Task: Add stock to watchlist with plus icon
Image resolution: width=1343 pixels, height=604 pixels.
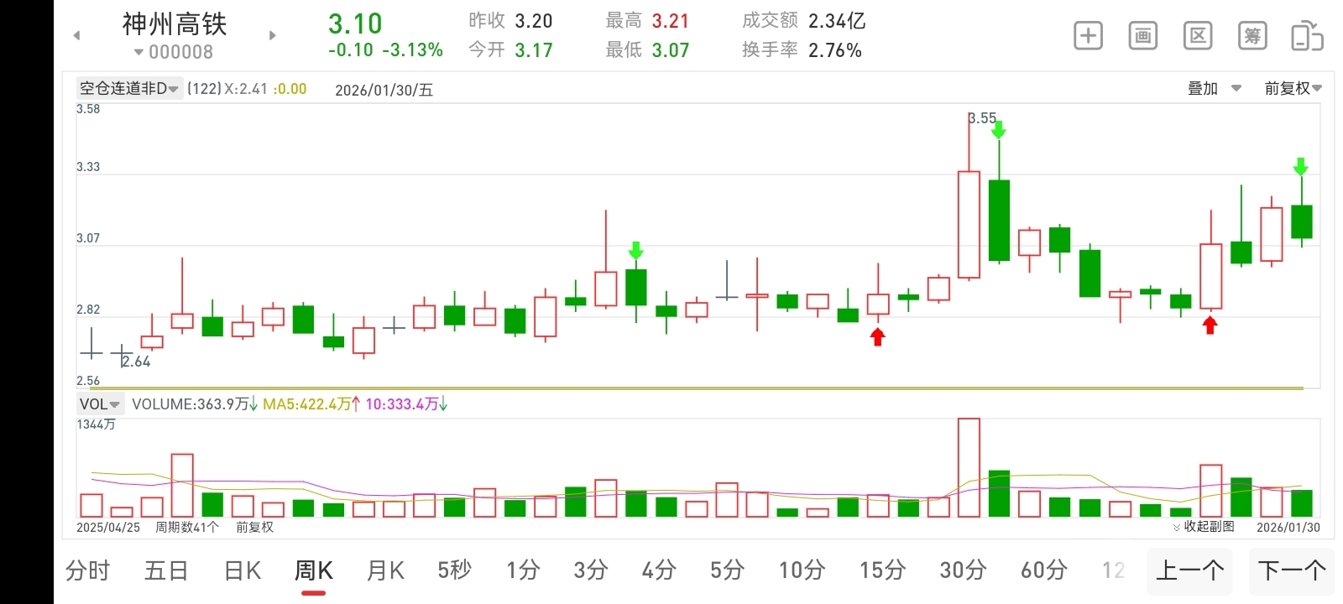Action: coord(1089,36)
